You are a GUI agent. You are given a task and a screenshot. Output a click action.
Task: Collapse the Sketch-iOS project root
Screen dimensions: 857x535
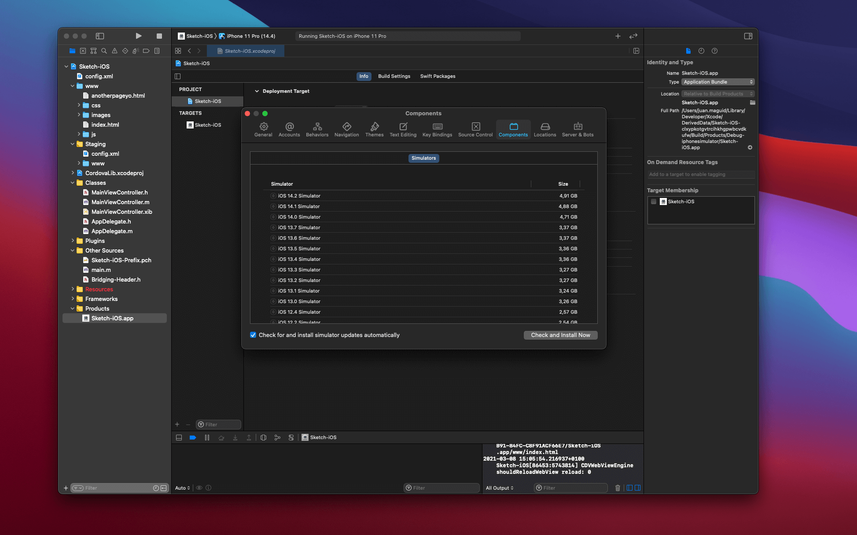coord(66,66)
